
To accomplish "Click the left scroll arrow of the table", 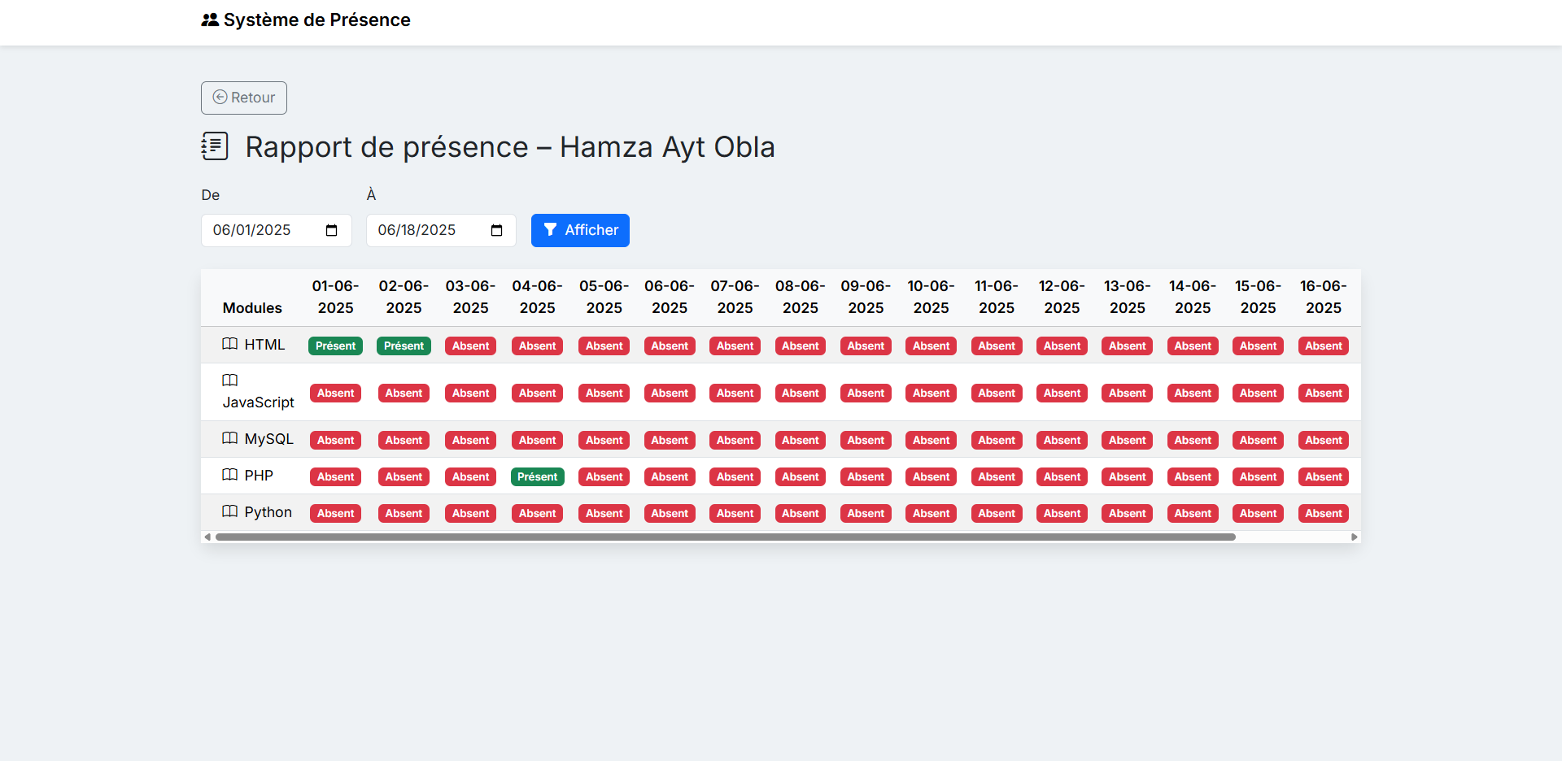I will [207, 537].
